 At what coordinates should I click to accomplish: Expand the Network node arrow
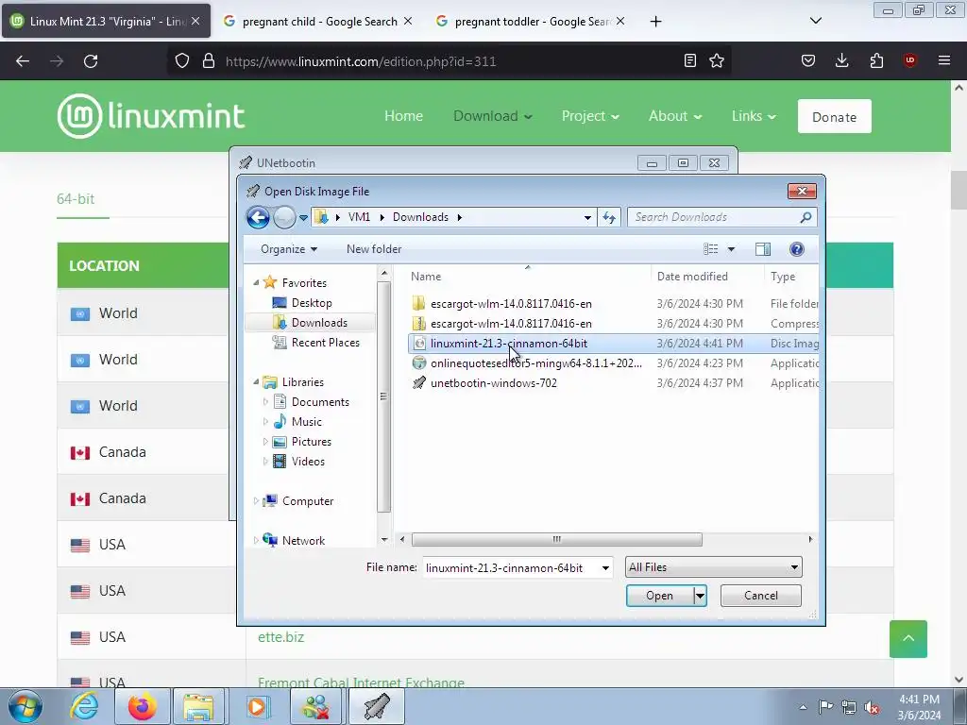click(256, 540)
